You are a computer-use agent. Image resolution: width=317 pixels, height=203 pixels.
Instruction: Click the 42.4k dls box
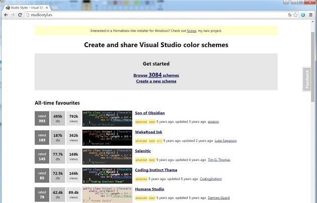tap(58, 194)
